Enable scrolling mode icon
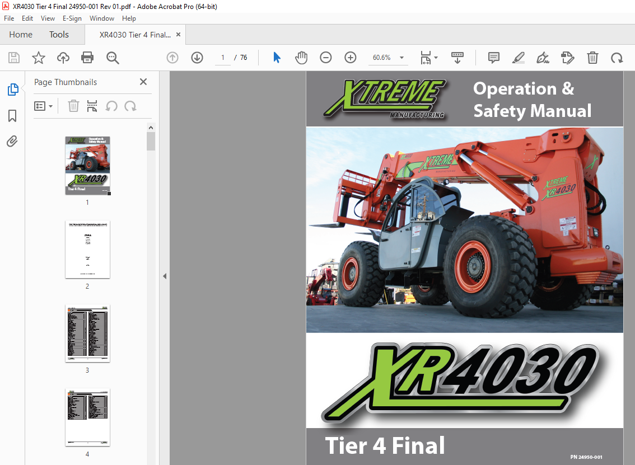Viewport: 635px width, 465px height. (x=457, y=58)
